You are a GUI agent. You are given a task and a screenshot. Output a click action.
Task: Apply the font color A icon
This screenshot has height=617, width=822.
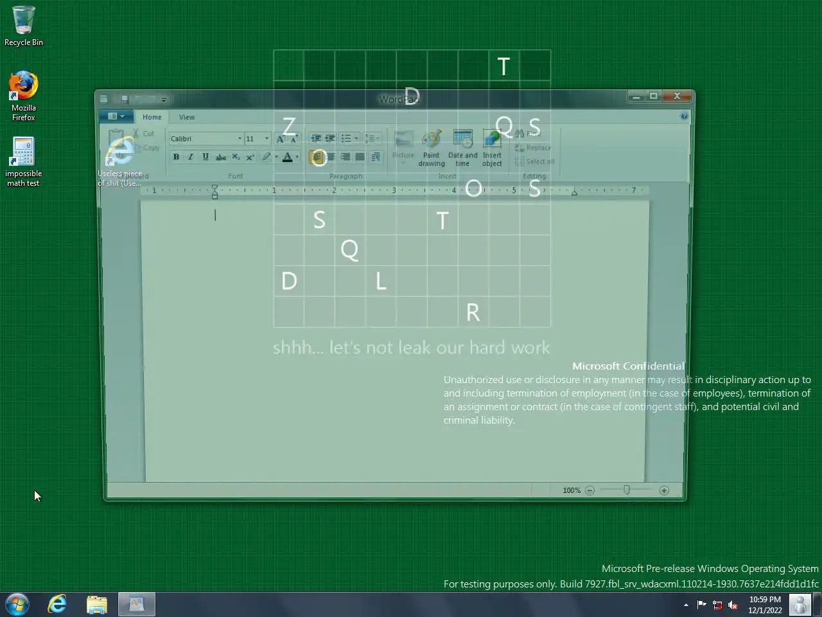click(288, 157)
